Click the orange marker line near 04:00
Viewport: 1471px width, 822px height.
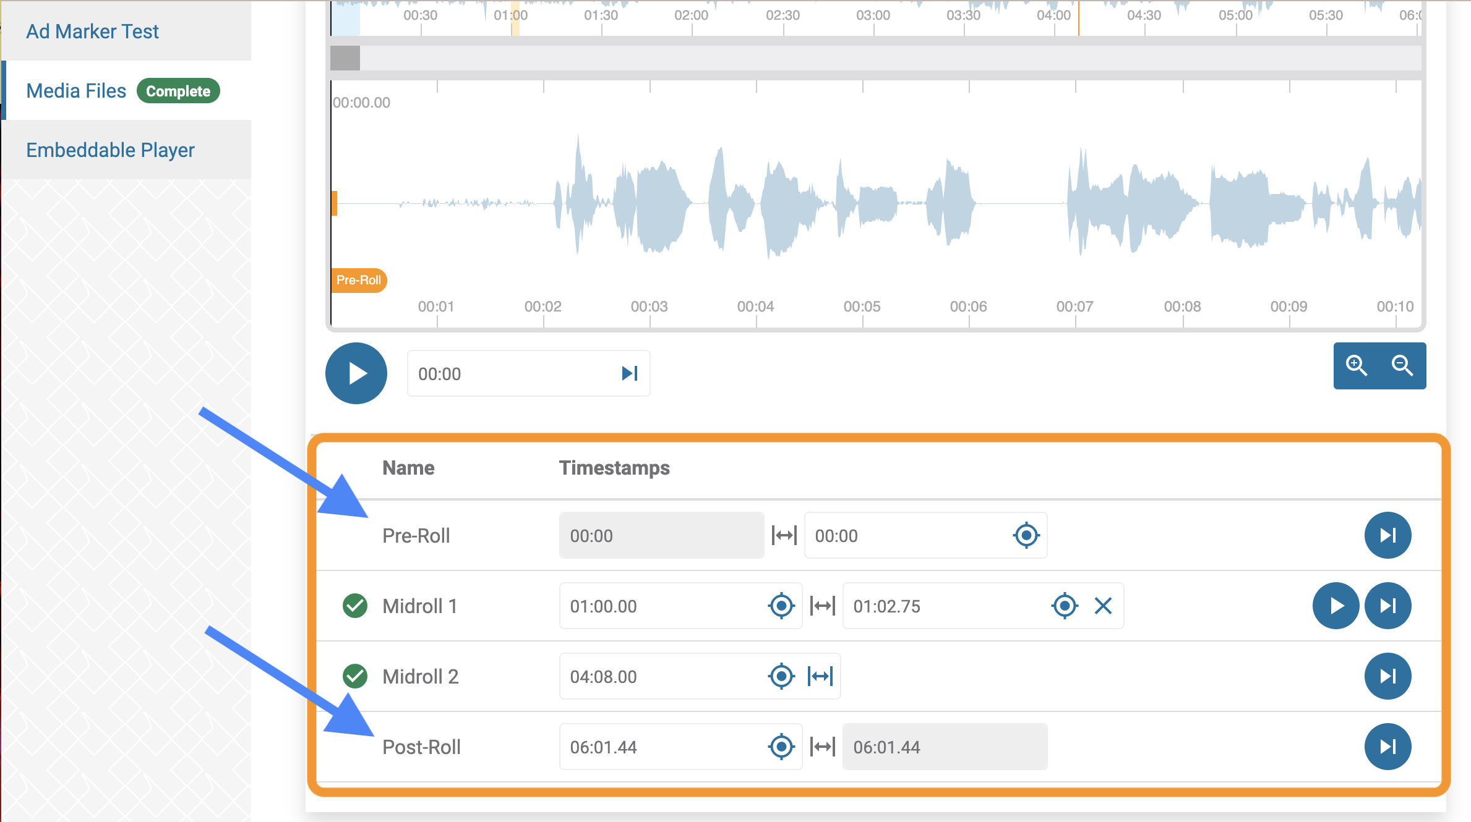coord(1078,18)
